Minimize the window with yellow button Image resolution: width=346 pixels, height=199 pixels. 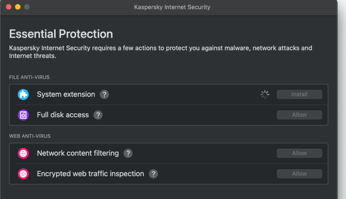[18, 7]
